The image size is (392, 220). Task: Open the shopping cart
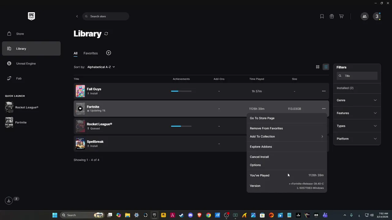tap(341, 16)
